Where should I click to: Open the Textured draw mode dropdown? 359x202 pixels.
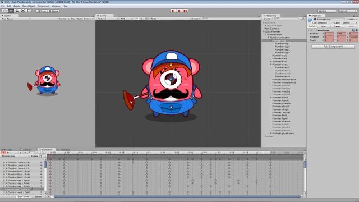pyautogui.click(x=108, y=19)
